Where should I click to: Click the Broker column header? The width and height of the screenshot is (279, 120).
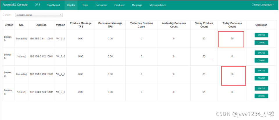pyautogui.click(x=9, y=25)
